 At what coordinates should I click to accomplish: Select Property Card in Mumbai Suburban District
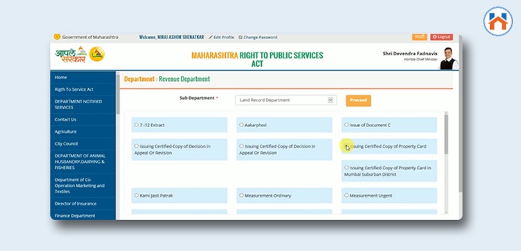346,168
